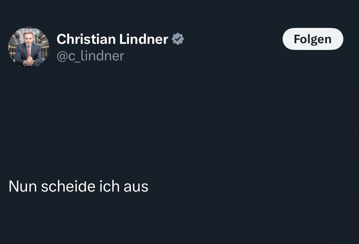The image size is (359, 244).
Task: Click the blue verification seal beside Lindner
Action: click(178, 39)
